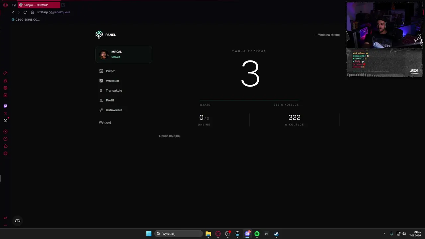Open the Extensions cube icon

coord(5,146)
